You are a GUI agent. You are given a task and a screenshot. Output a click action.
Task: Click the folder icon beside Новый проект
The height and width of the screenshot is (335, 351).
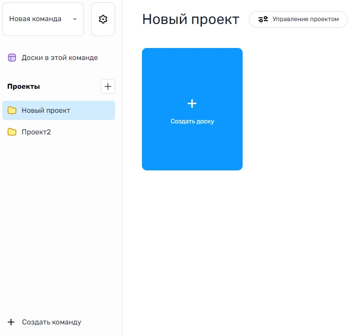(x=12, y=110)
